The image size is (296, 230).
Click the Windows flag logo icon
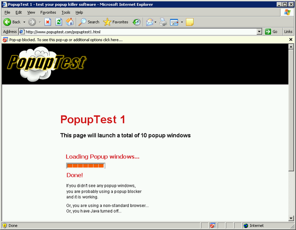tap(287, 12)
